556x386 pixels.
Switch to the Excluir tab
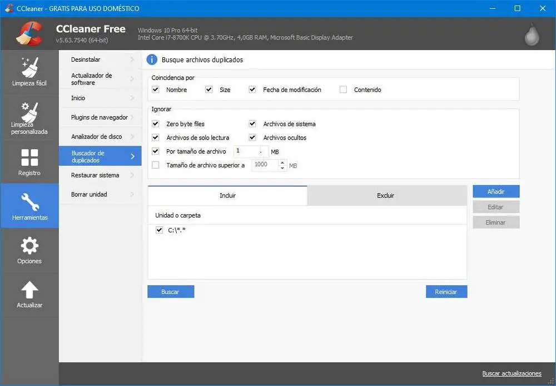386,196
